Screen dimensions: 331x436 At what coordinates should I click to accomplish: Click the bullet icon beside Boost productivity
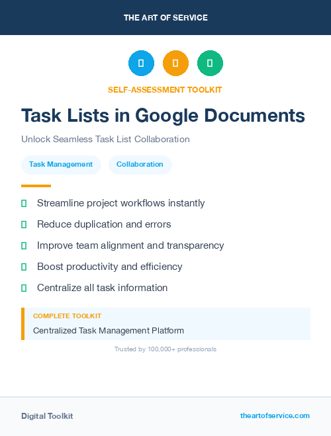coord(24,267)
